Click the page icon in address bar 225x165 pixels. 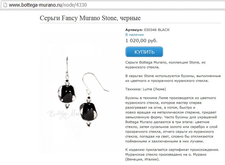tap(5, 5)
